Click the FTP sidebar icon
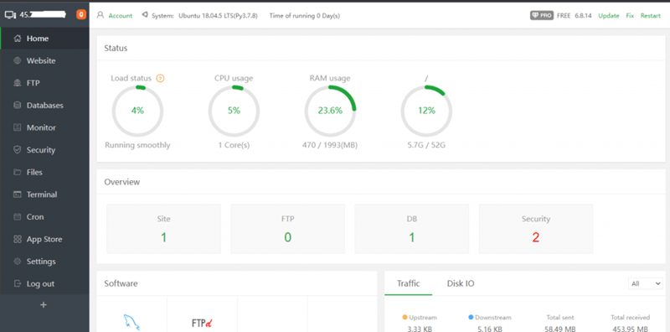670x332 pixels. (18, 83)
